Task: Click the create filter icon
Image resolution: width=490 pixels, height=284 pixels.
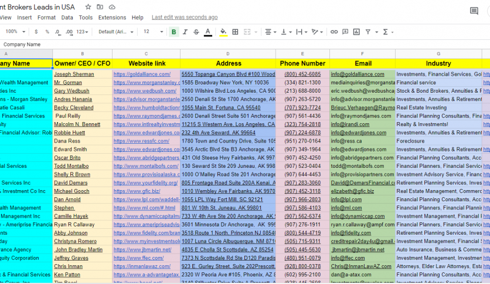Action: click(368, 32)
